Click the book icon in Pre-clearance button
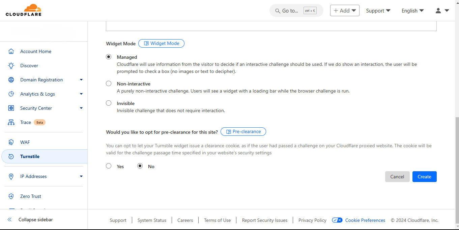The height and width of the screenshot is (230, 459). (229, 131)
